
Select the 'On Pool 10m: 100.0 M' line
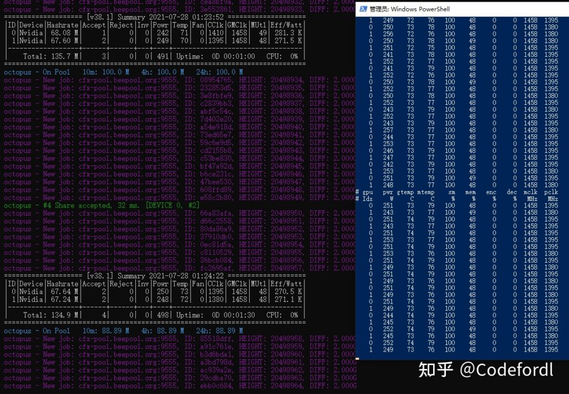tap(123, 72)
